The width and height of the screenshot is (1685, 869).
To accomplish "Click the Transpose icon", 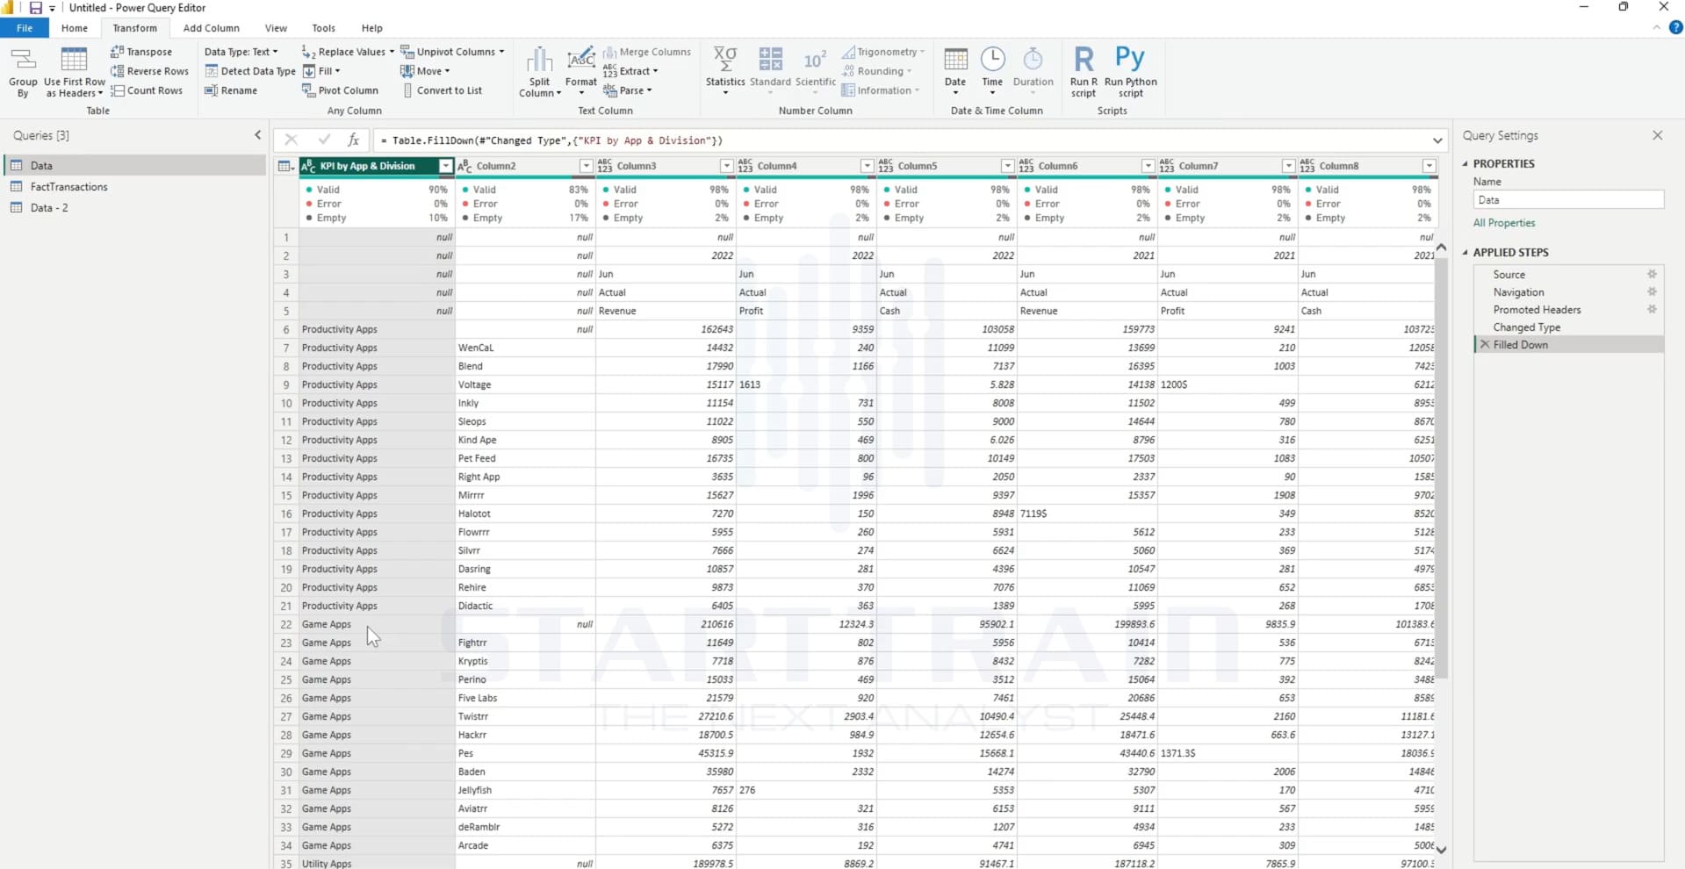I will [x=117, y=52].
